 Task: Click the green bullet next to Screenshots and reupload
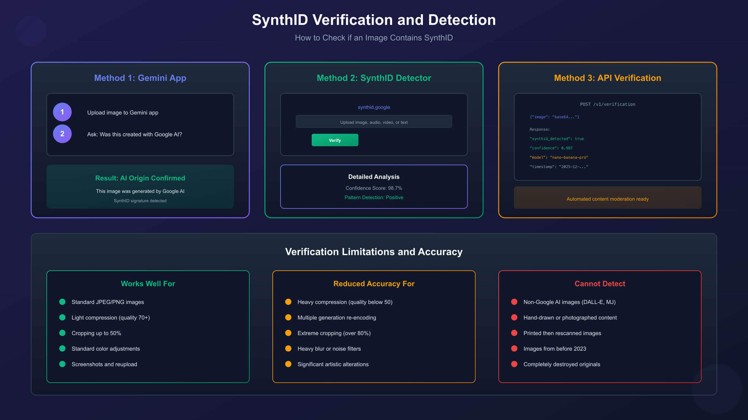coord(62,364)
